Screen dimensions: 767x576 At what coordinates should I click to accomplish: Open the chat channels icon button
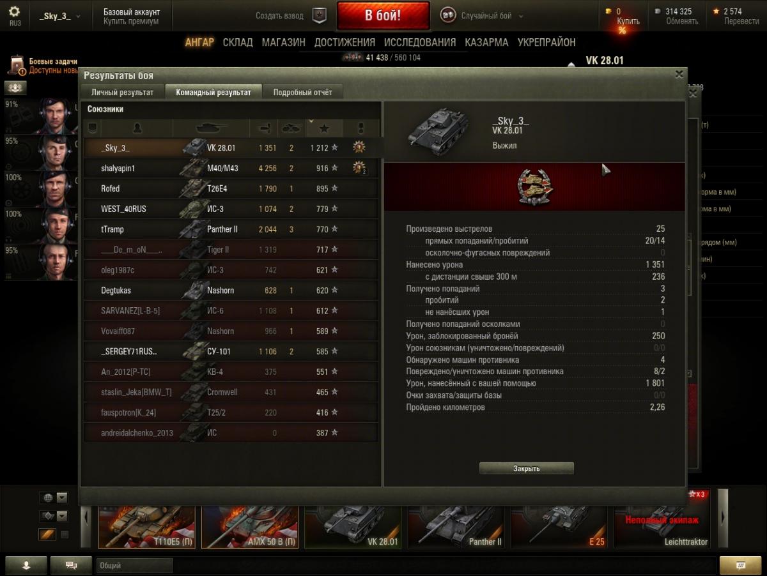(x=71, y=565)
